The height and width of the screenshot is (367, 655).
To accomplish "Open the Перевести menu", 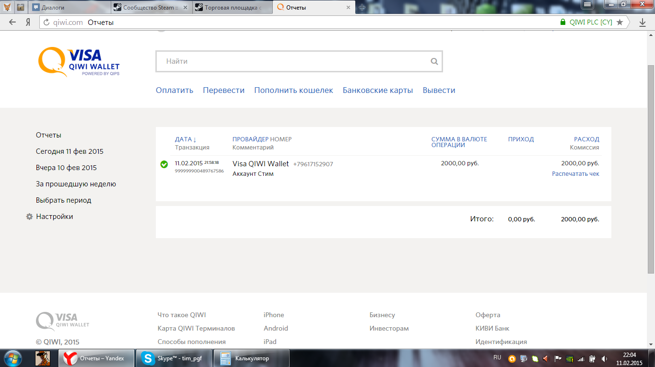I will coord(223,90).
